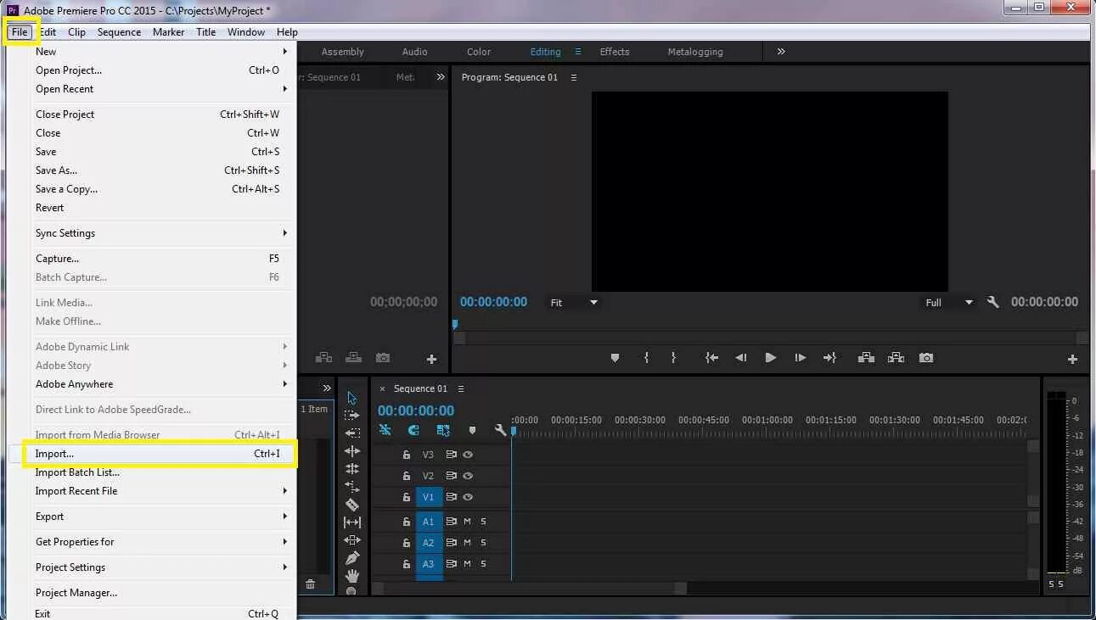Expand Open Recent submenu
1096x620 pixels.
click(161, 89)
